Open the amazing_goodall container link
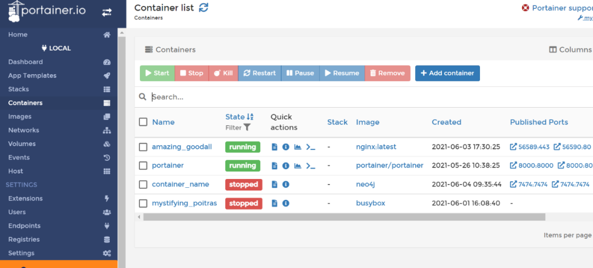Image resolution: width=593 pixels, height=268 pixels. (x=182, y=147)
